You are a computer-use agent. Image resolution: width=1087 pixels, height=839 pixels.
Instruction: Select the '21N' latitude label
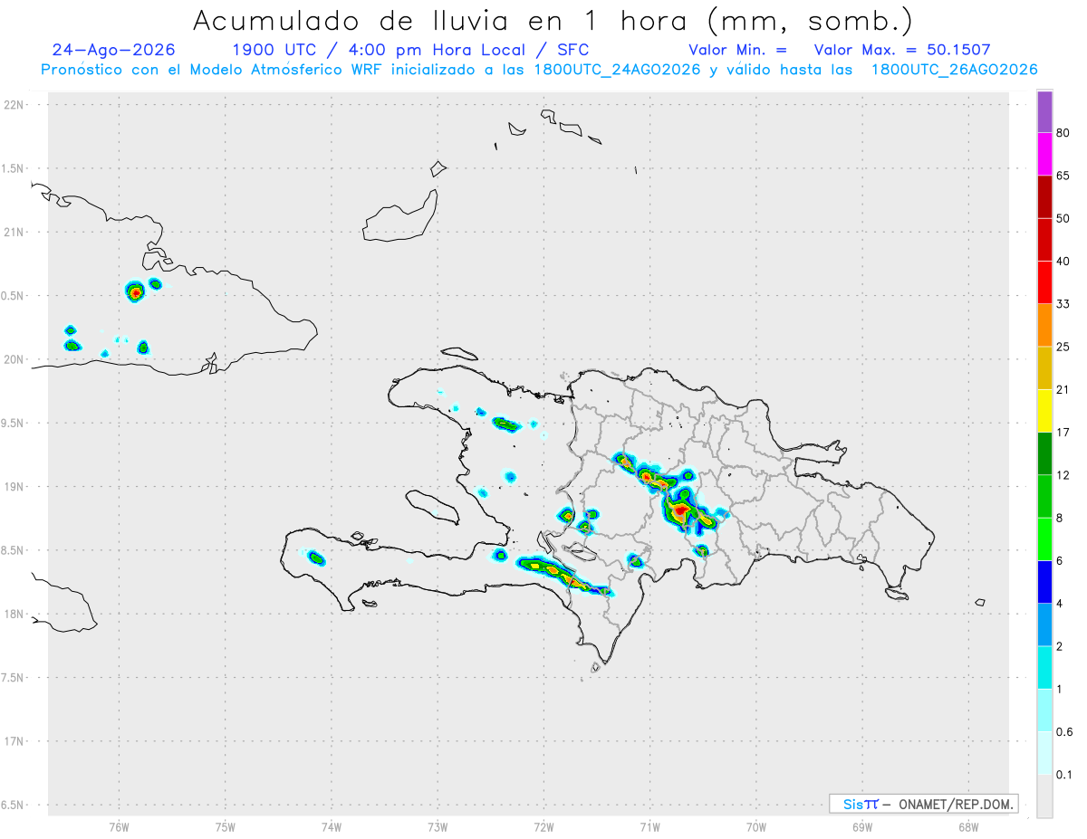(x=14, y=232)
